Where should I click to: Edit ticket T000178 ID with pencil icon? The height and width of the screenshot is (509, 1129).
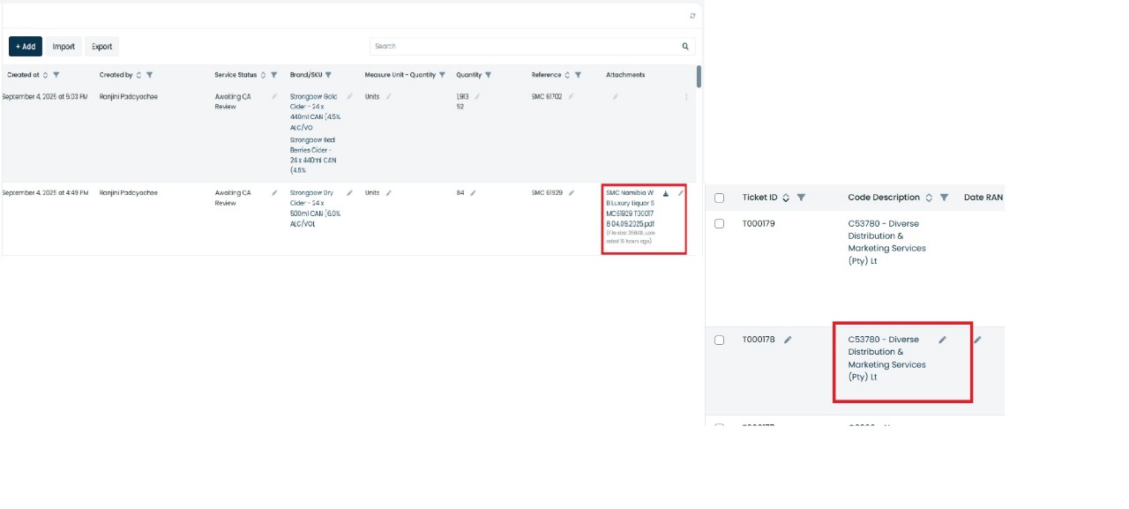coord(788,339)
